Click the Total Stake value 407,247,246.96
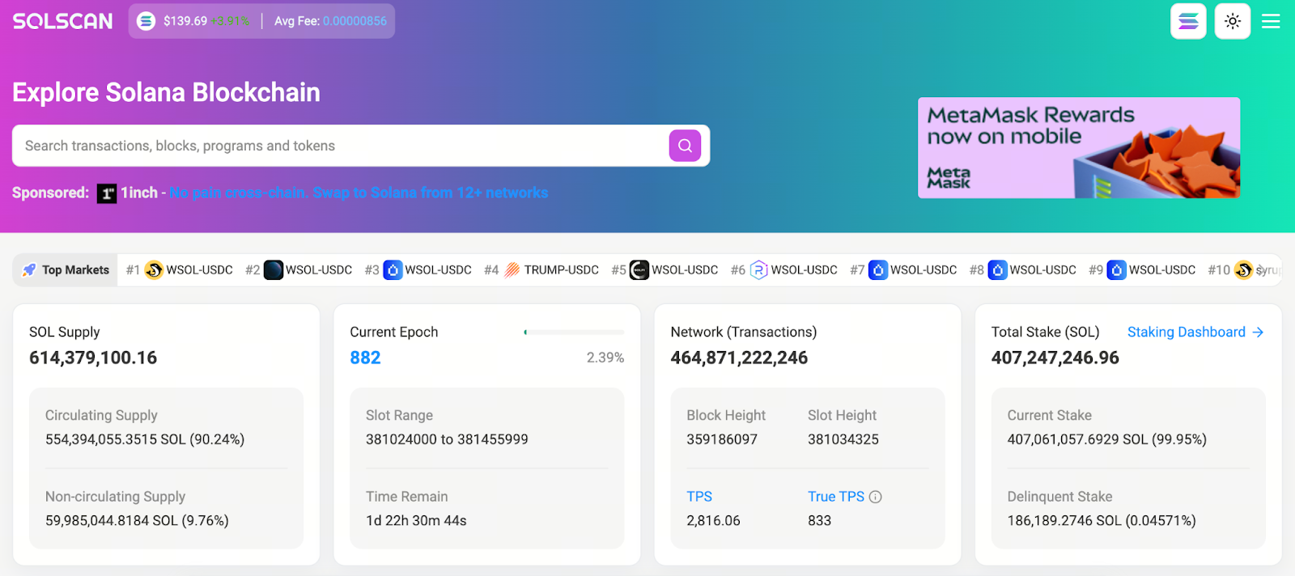Image resolution: width=1295 pixels, height=576 pixels. tap(1055, 358)
